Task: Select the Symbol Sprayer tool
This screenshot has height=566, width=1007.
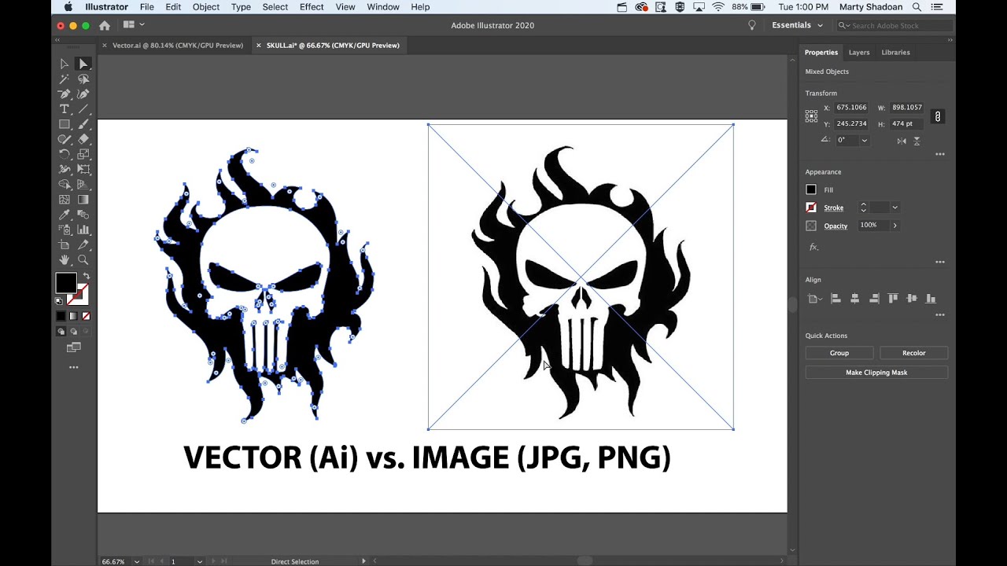Action: click(x=65, y=230)
